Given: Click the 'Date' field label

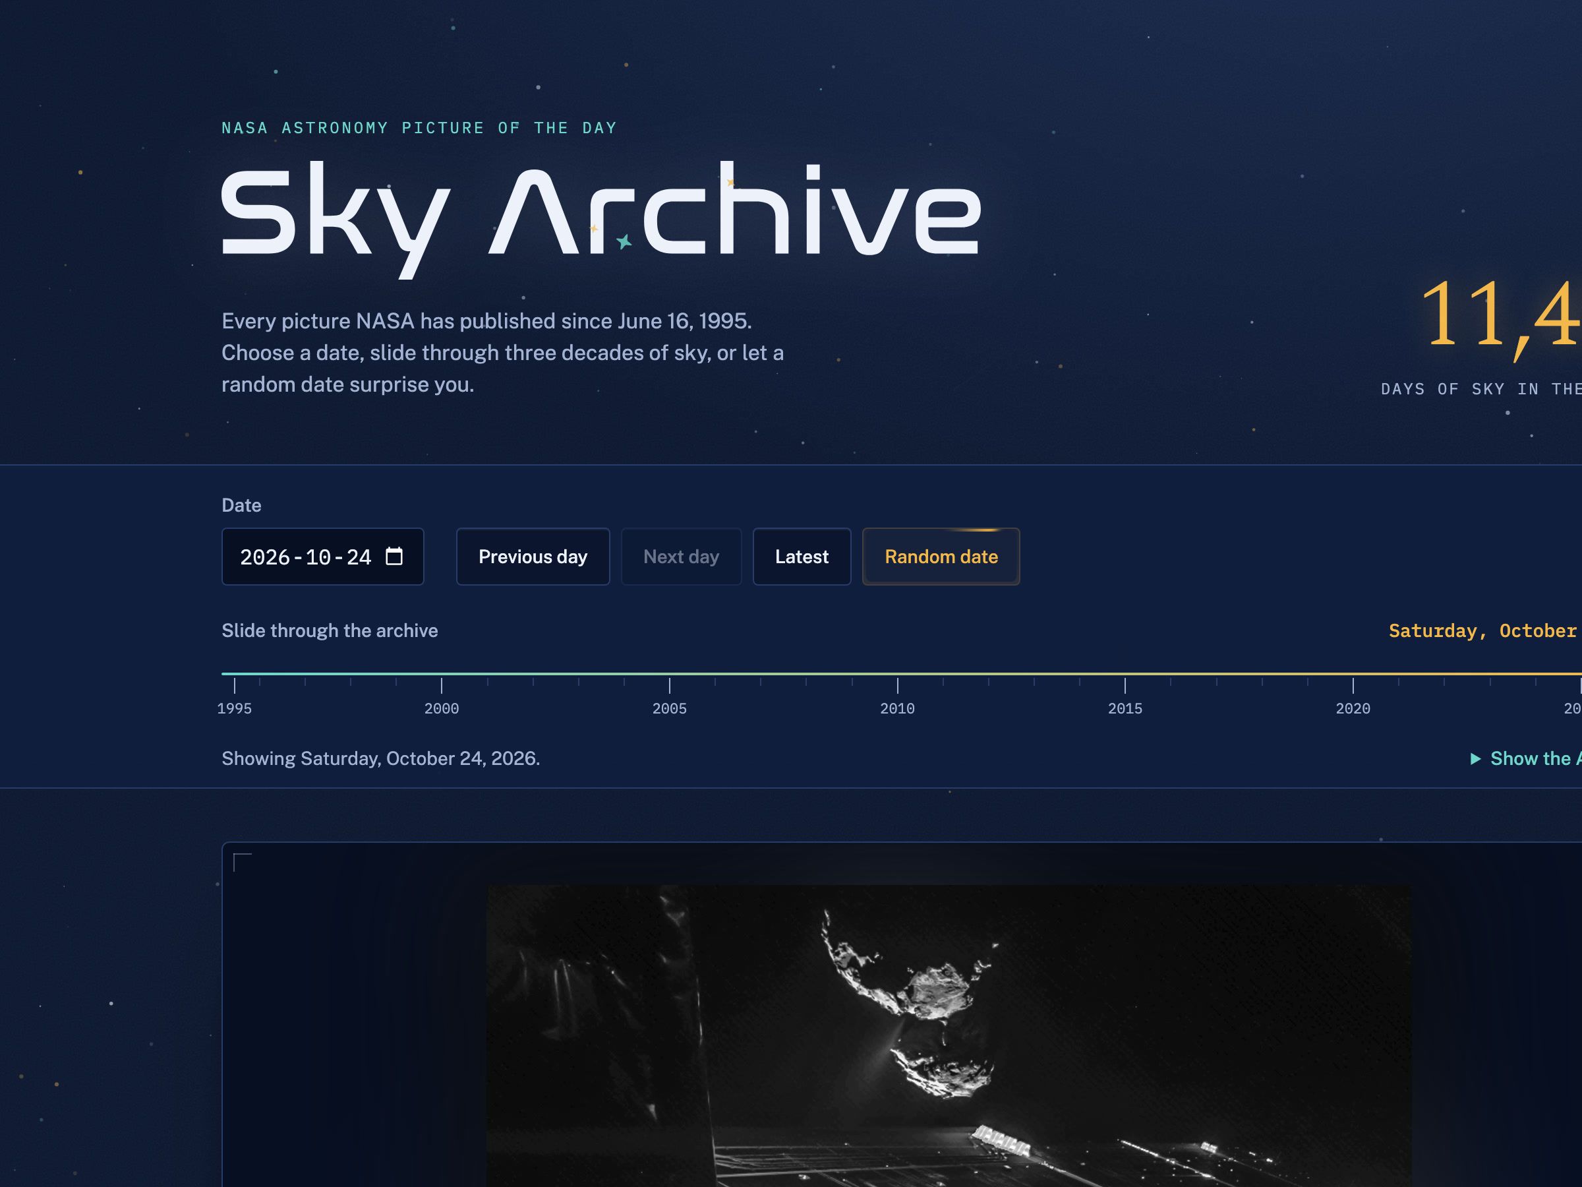Looking at the screenshot, I should coord(242,505).
